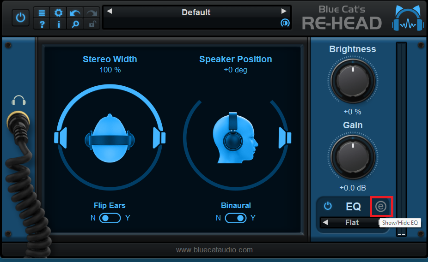This screenshot has height=262, width=428.
Task: Click the Gain +0.0 dB value
Action: pyautogui.click(x=352, y=188)
